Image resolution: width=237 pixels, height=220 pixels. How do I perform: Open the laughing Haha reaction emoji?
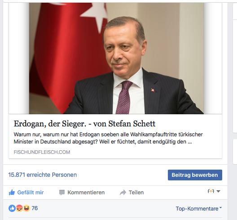[x=26, y=208]
